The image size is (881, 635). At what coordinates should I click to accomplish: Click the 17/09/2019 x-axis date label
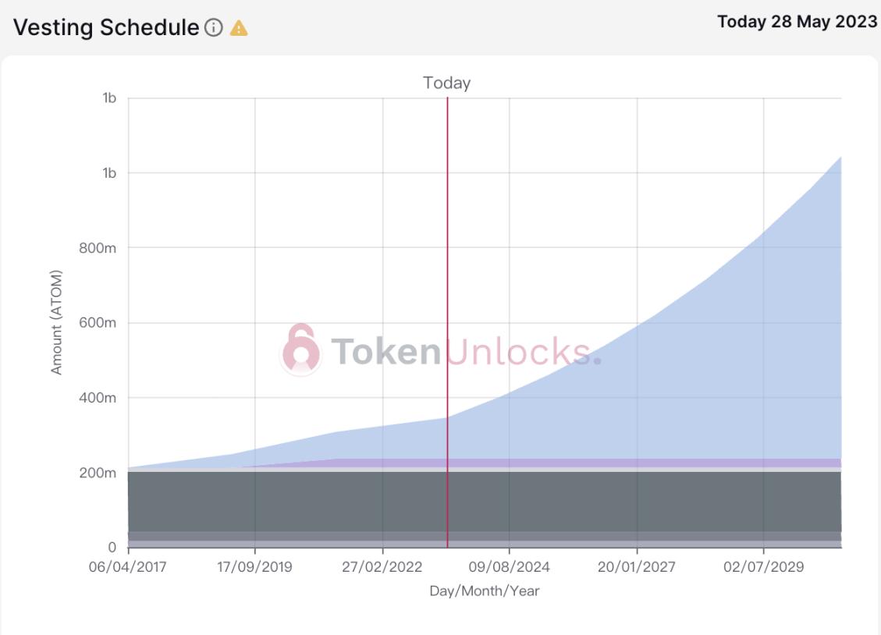pos(254,567)
